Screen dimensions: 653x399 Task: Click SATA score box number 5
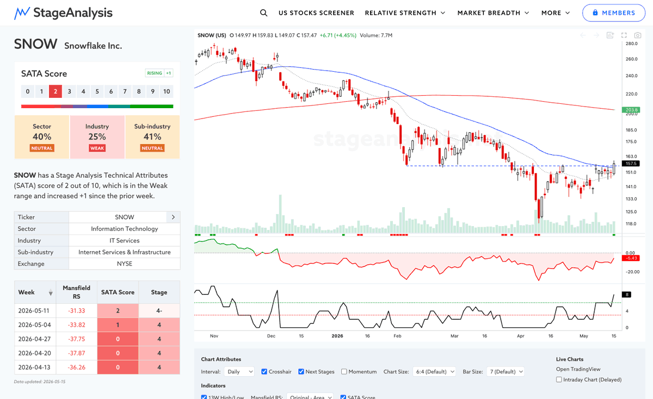[97, 91]
